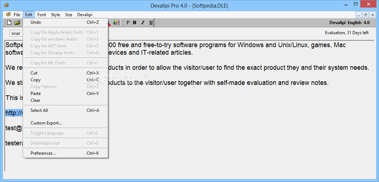379x182 pixels.
Task: Toggle italic formatting with the I icon
Action: pos(143,23)
